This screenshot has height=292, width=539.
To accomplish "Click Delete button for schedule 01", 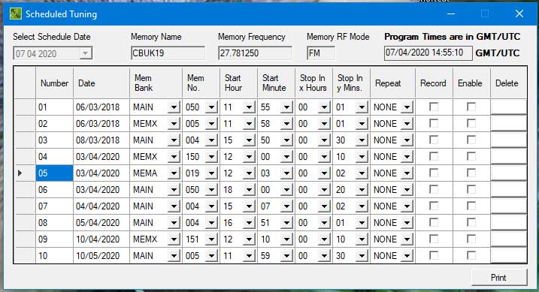I will tap(509, 107).
